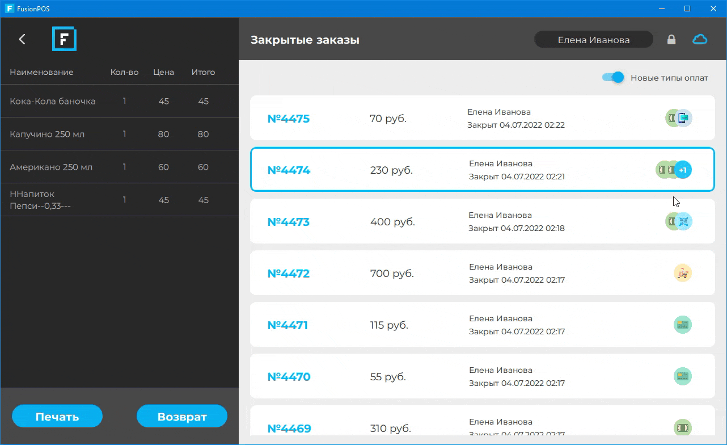The image size is (727, 445).
Task: Click the mobile payment icon on order №4475
Action: point(684,118)
